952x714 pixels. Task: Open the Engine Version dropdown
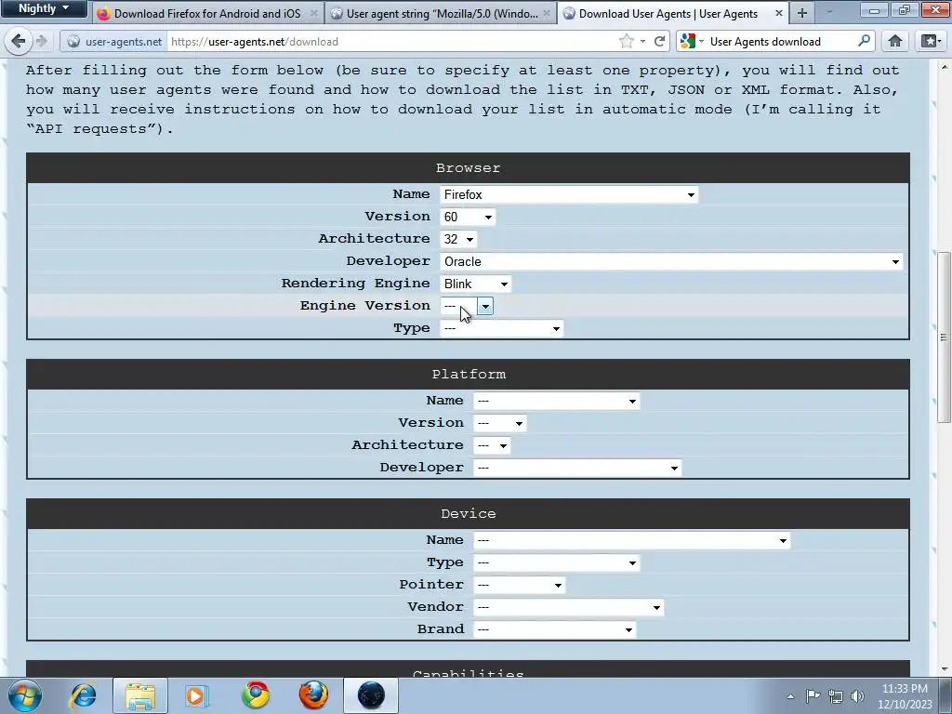(467, 306)
